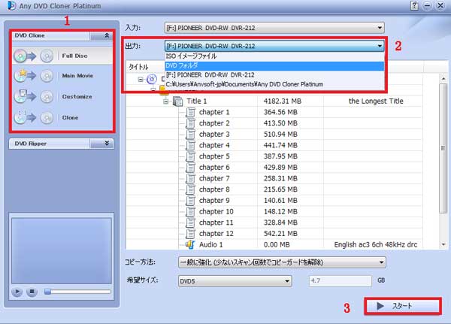The height and width of the screenshot is (324, 451).
Task: Select the Main Movie clone mode
Action: [x=62, y=76]
